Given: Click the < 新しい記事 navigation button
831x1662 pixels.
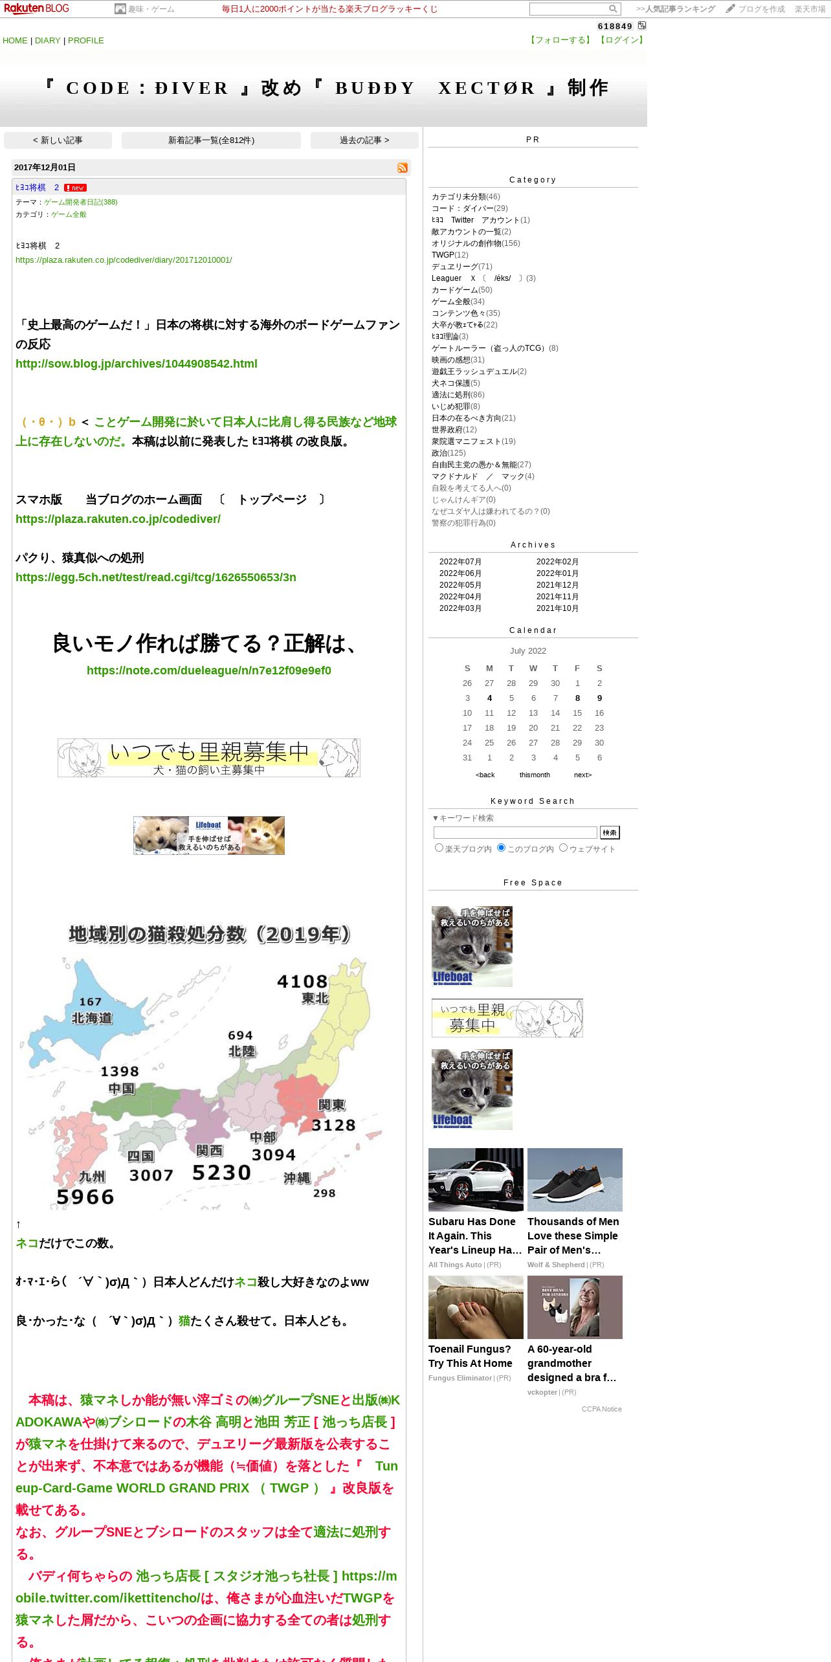Looking at the screenshot, I should pyautogui.click(x=58, y=140).
